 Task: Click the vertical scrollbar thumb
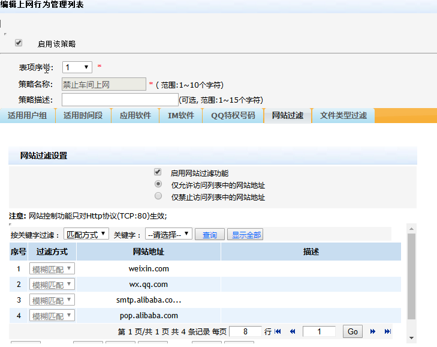click(x=411, y=276)
